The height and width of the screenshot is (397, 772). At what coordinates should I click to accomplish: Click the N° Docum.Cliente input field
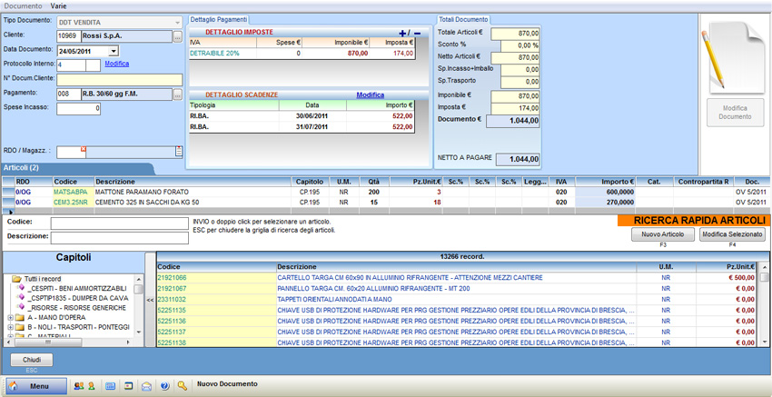[x=119, y=79]
